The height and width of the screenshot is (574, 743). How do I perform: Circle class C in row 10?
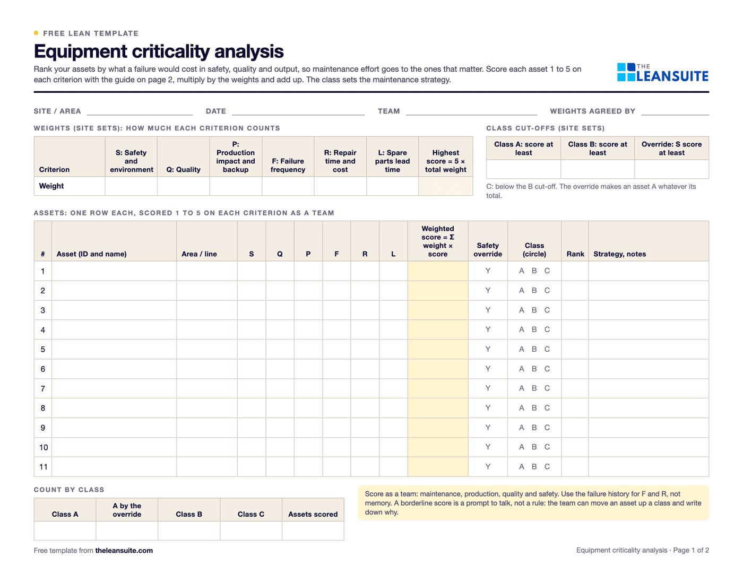click(x=547, y=447)
